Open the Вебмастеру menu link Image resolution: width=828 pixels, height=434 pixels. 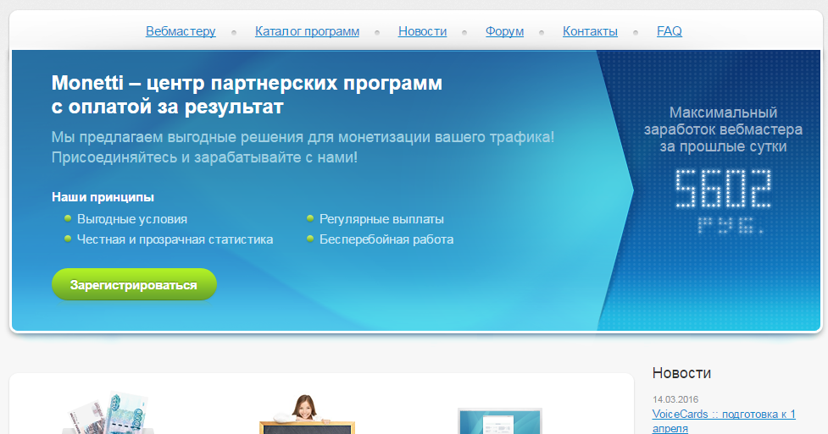pyautogui.click(x=181, y=31)
